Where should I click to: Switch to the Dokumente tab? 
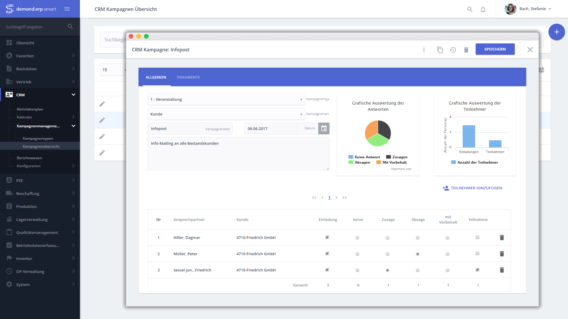tap(188, 77)
